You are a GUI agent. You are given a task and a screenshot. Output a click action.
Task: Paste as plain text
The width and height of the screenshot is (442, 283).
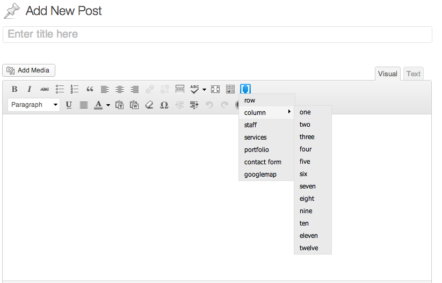tap(120, 105)
